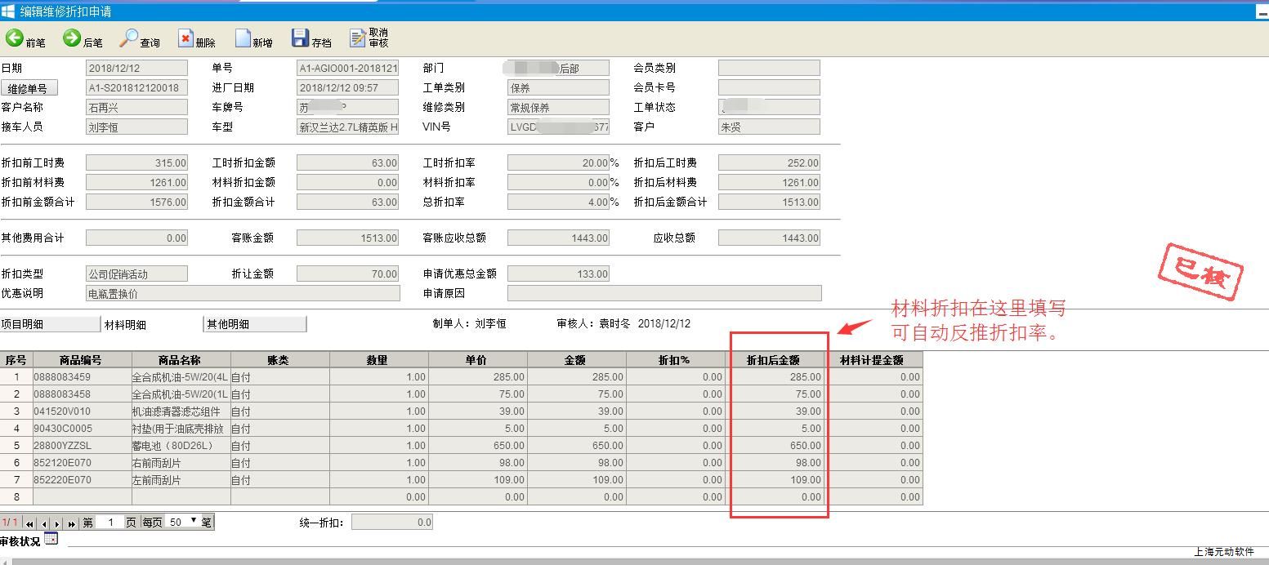The image size is (1269, 565).
Task: Go to next page in pager
Action: point(58,523)
